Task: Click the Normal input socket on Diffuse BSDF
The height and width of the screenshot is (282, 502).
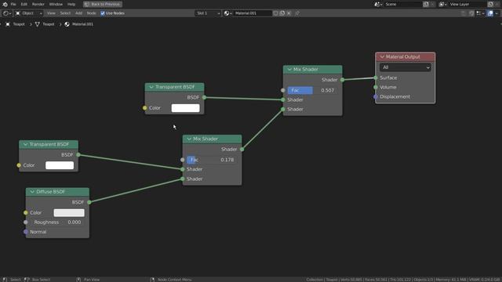Action: (26, 232)
